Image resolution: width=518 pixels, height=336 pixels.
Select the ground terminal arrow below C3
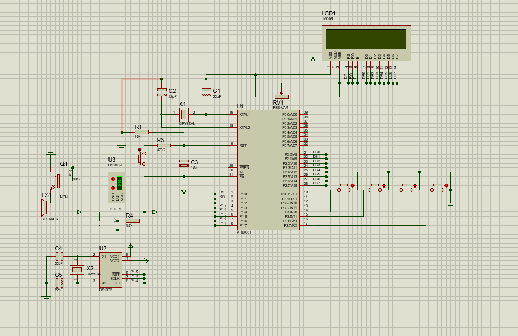pyautogui.click(x=184, y=192)
